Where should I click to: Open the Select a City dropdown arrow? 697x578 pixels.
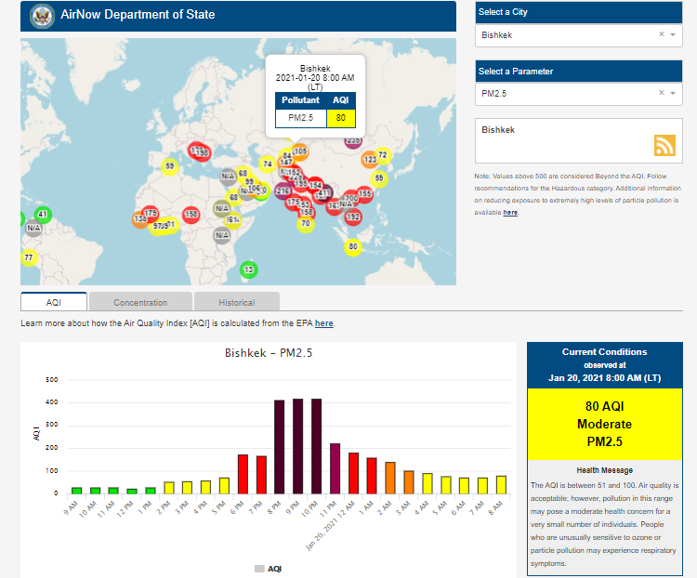(673, 34)
